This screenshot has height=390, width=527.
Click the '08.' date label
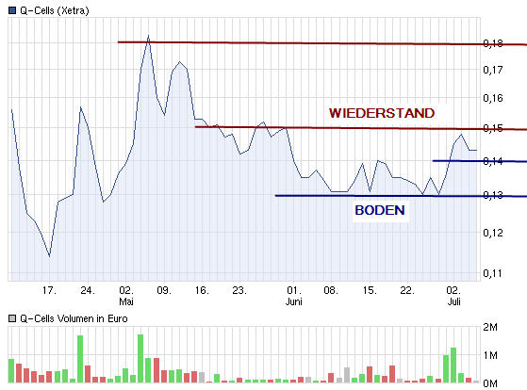[x=331, y=290]
